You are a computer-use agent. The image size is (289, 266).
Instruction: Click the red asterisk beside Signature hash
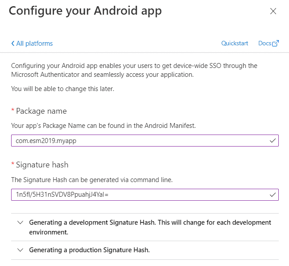point(13,164)
